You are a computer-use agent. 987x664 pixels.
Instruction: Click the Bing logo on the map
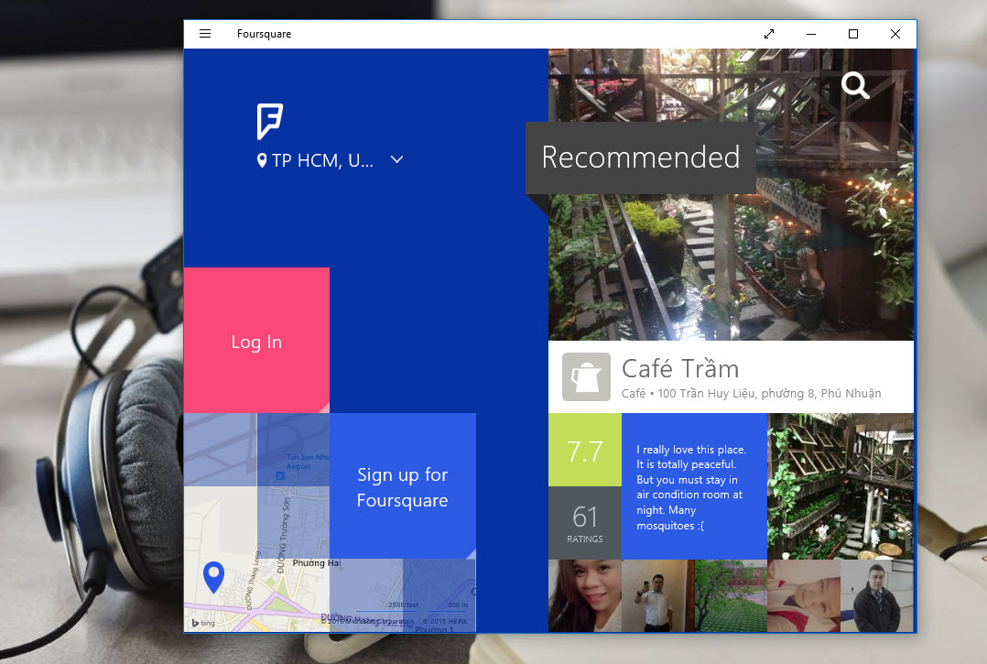coord(203,623)
